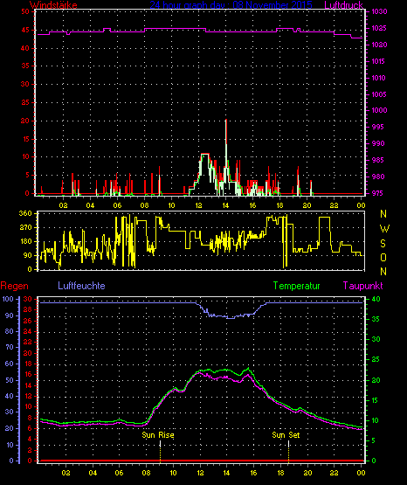This screenshot has width=407, height=485.
Task: Click the Sun Set label
Action: click(x=286, y=435)
